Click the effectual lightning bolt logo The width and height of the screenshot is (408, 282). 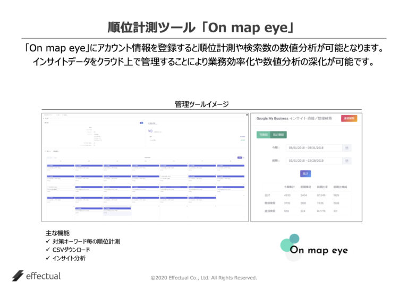[x=18, y=276]
